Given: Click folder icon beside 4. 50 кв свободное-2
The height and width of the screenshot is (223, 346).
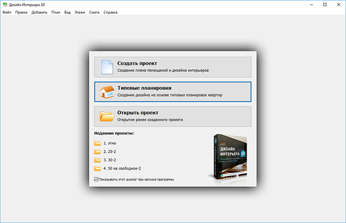Looking at the screenshot, I should (97, 168).
